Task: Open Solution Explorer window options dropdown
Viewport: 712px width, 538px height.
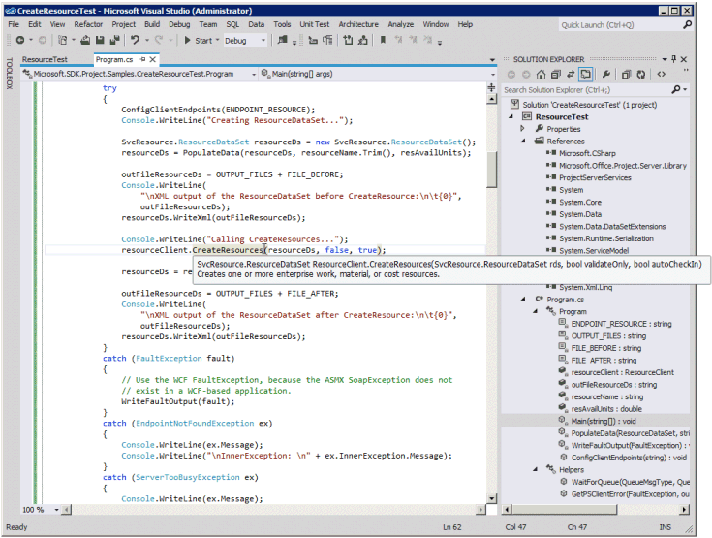Action: 665,59
